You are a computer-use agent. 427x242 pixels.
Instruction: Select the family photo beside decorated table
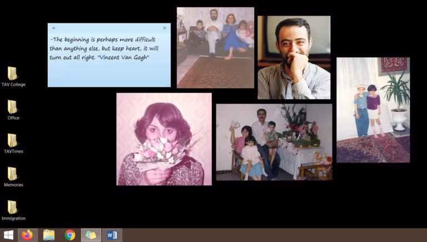(274, 142)
